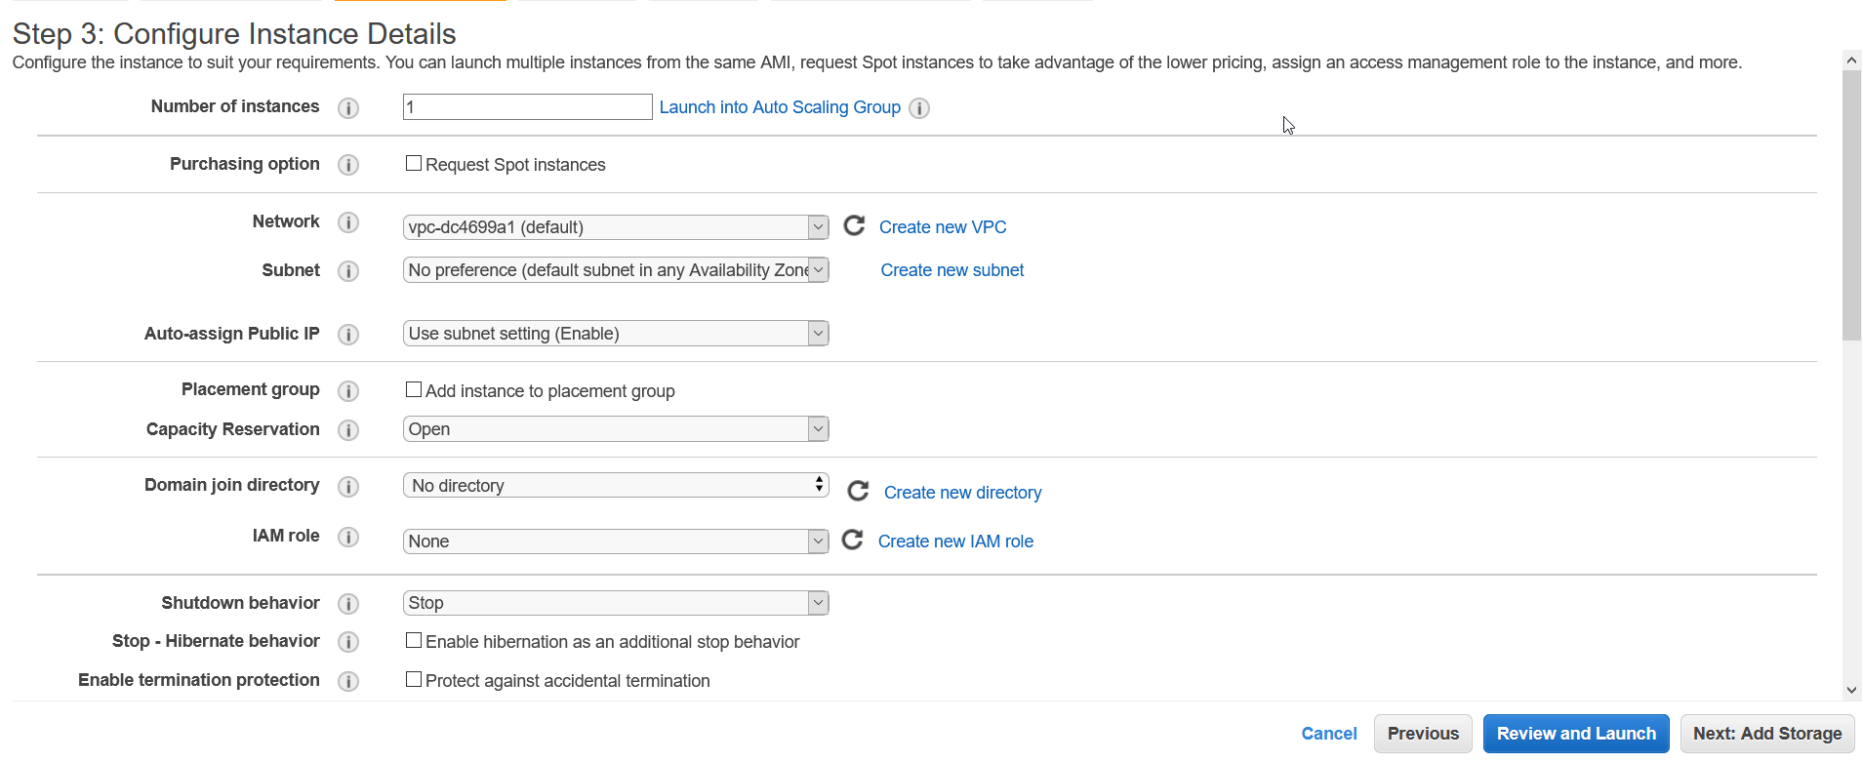View info about Shutdown behavior
The height and width of the screenshot is (762, 1862).
[x=348, y=604]
